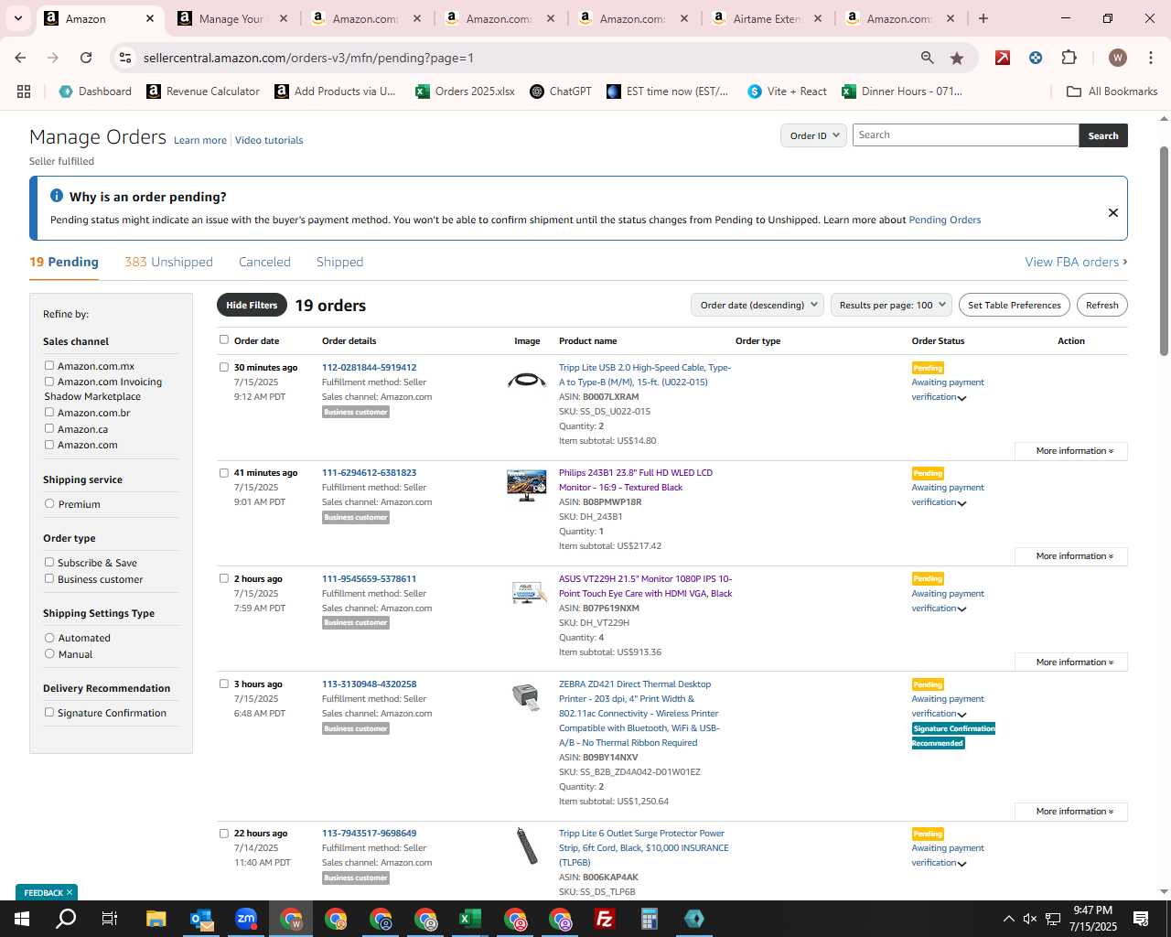This screenshot has width=1171, height=937.
Task: Open the ZEBRA printer product image
Action: (527, 696)
